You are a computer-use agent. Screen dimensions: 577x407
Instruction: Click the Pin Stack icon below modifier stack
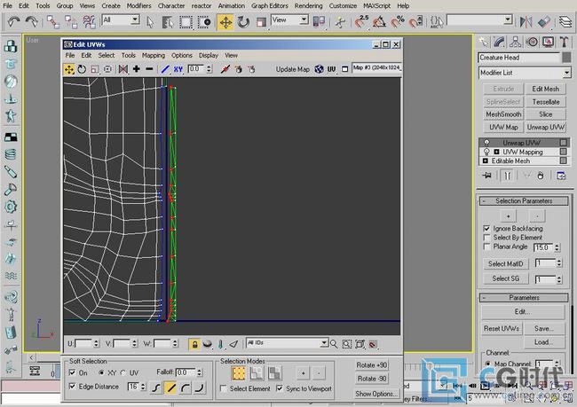coord(487,176)
